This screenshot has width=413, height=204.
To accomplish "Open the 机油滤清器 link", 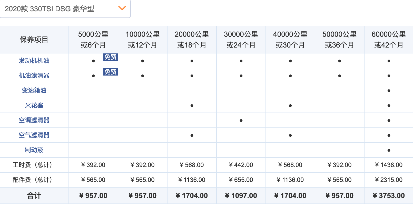I will click(34, 76).
